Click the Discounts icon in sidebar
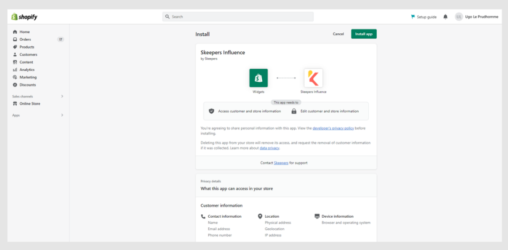This screenshot has width=508, height=250. [x=15, y=85]
